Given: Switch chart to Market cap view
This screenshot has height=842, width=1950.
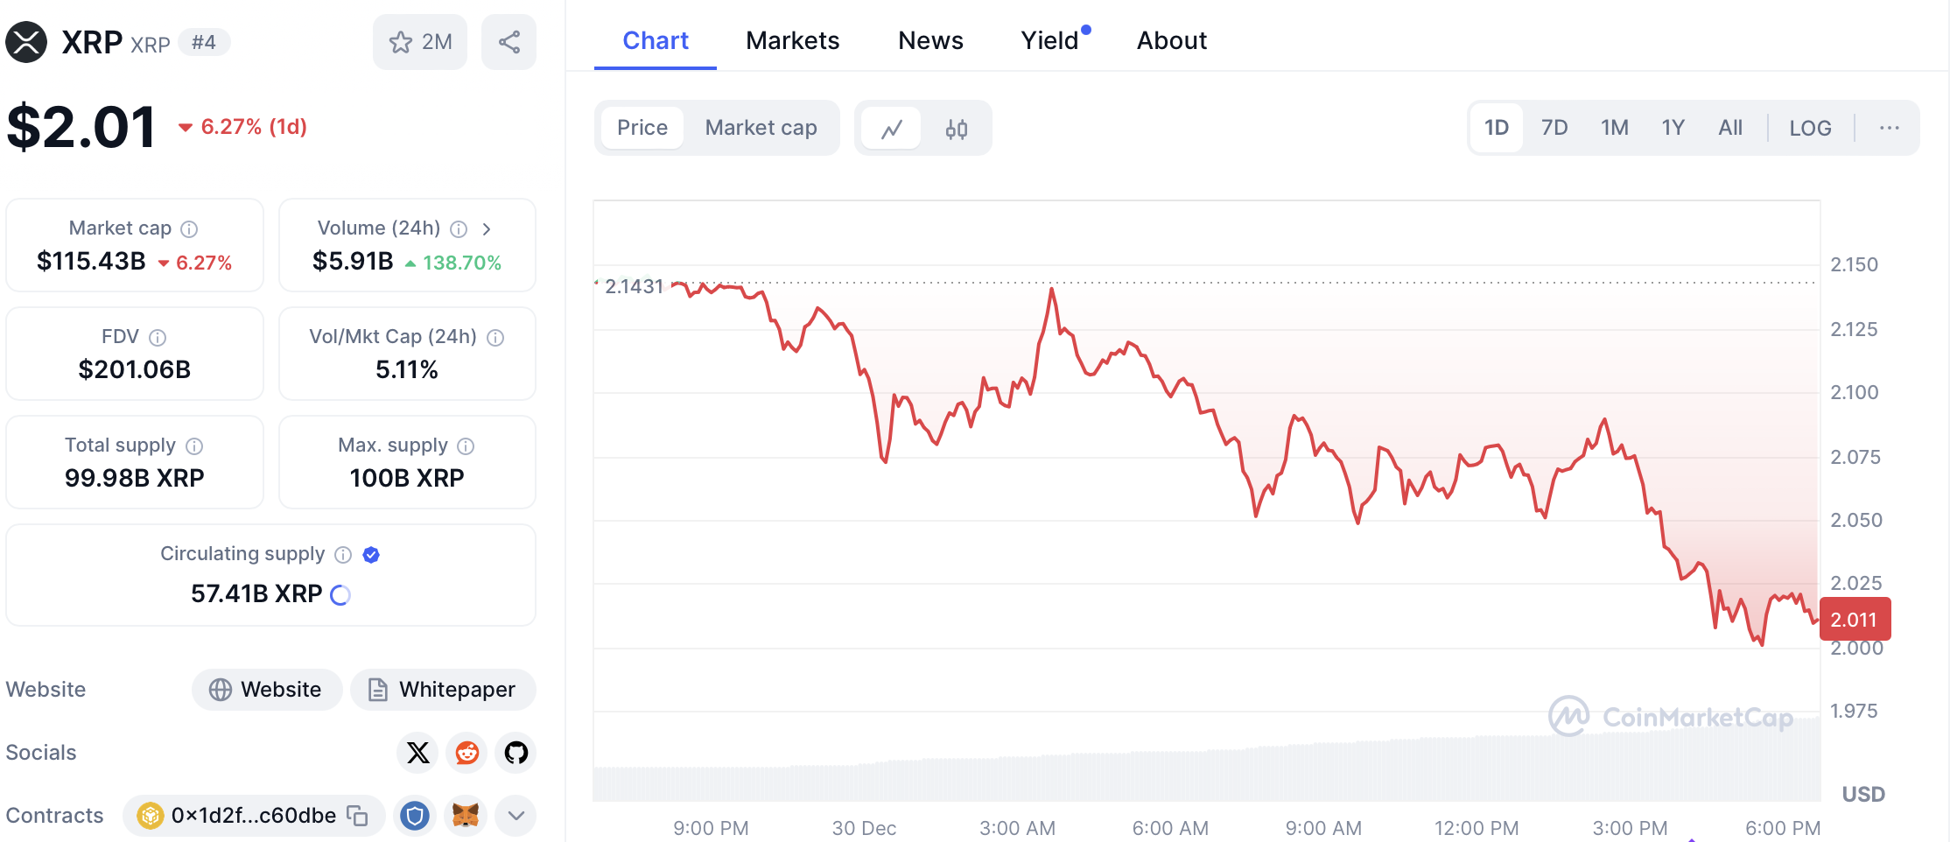Looking at the screenshot, I should coord(761,129).
